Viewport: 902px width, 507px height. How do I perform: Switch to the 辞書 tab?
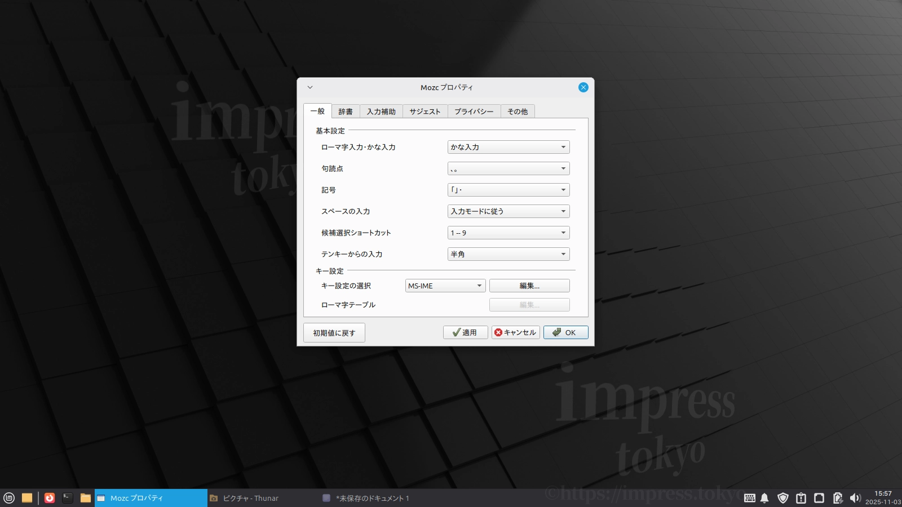click(x=346, y=112)
